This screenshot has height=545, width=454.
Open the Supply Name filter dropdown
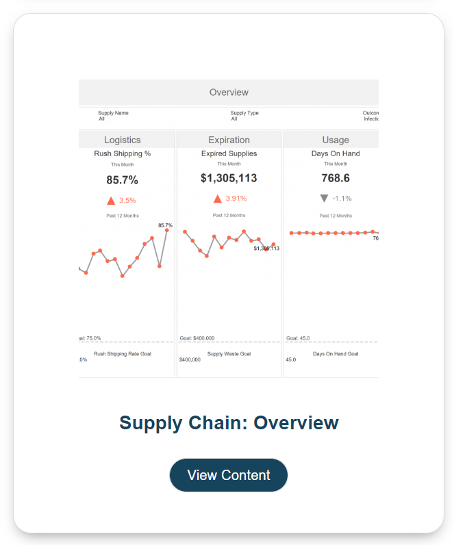[113, 116]
